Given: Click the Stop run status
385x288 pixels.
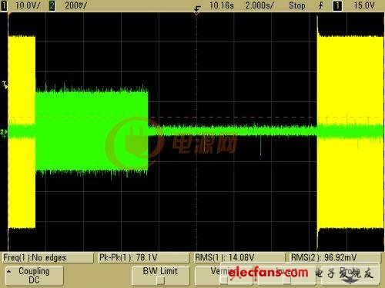Looking at the screenshot, I should [x=297, y=5].
